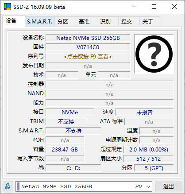
Task: Click the unknown device question mark image
Action: [154, 54]
